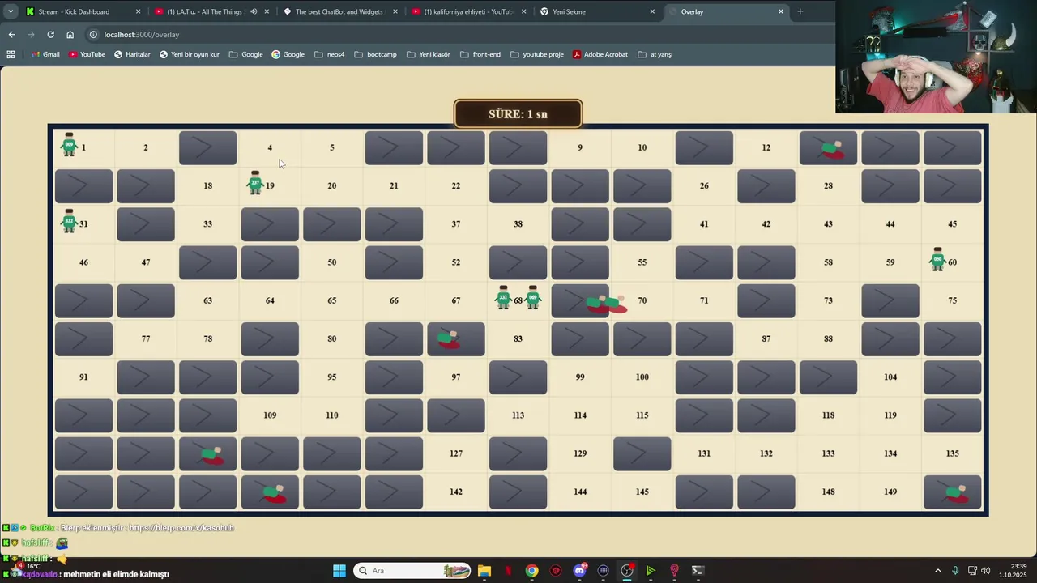Expand the front-end bookmark folder
The image size is (1037, 583).
coord(480,54)
